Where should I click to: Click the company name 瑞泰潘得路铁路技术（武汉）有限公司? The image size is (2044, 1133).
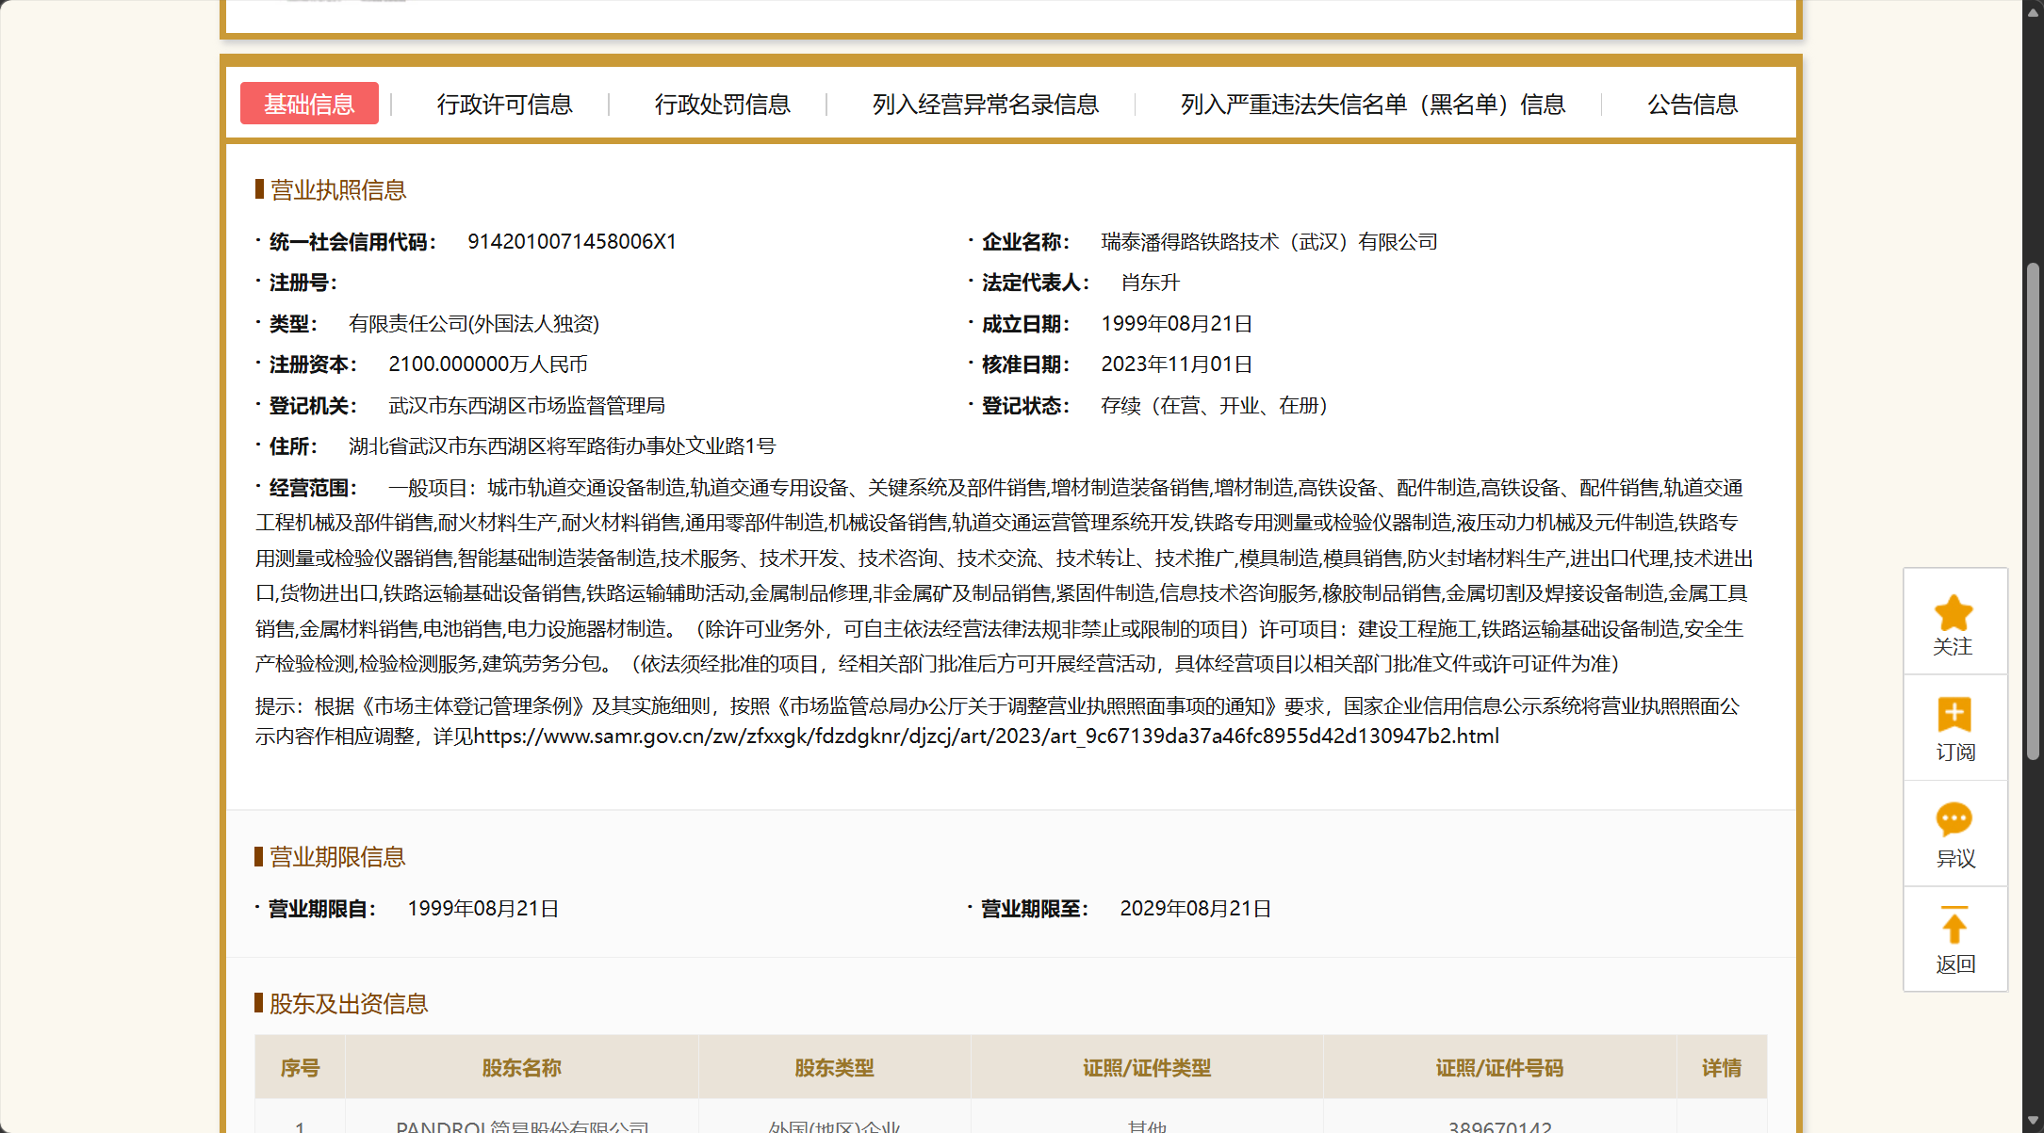(x=1268, y=242)
